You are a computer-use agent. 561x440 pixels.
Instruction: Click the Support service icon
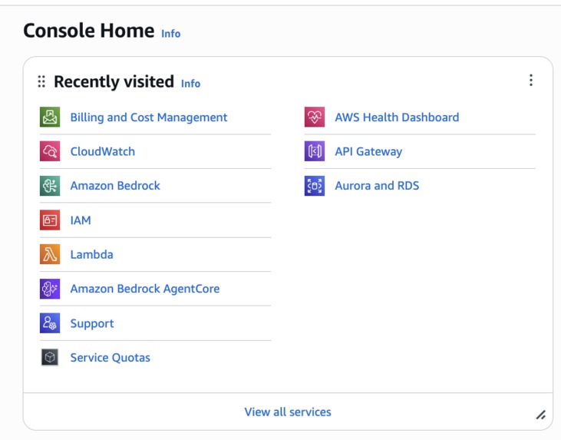(x=50, y=323)
